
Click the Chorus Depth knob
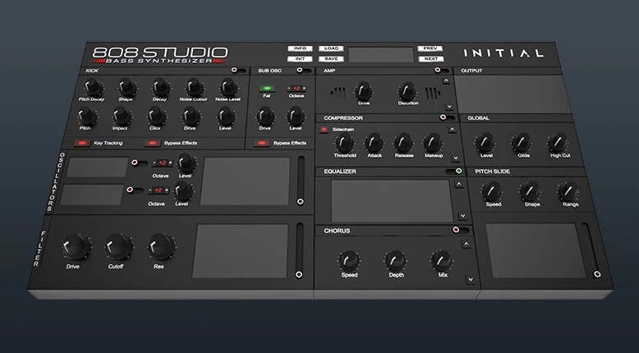[x=395, y=260]
